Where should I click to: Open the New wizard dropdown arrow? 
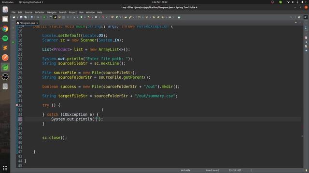click(x=17, y=17)
